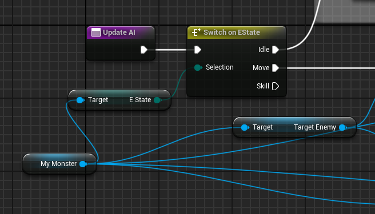
Task: Click the white wire between Update AI and Switch
Action: (x=171, y=50)
